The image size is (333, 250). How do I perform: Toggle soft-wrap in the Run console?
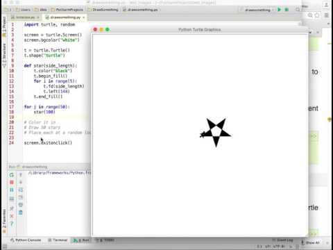click(x=21, y=190)
